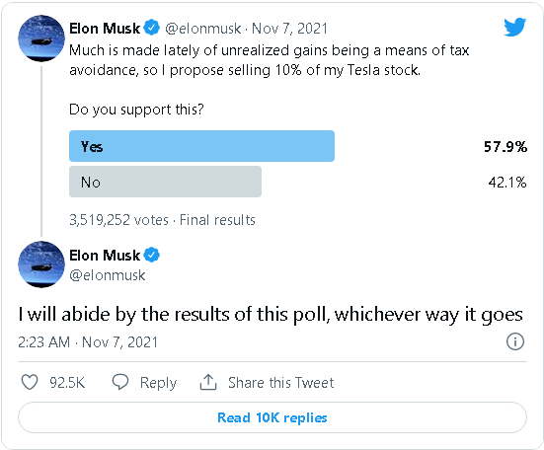The height and width of the screenshot is (450, 544).
Task: Click the Reply label
Action: coord(158,383)
